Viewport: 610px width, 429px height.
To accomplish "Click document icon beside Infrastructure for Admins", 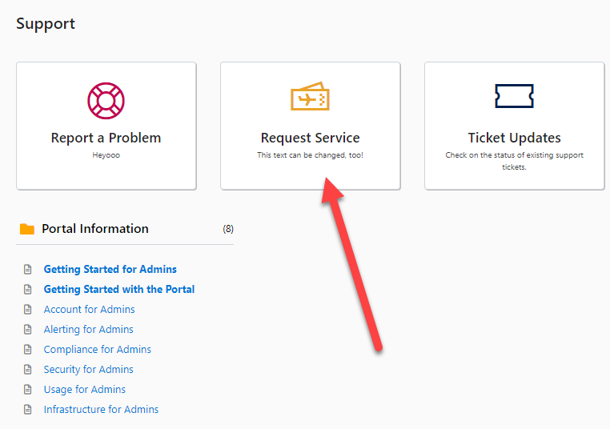I will click(28, 409).
